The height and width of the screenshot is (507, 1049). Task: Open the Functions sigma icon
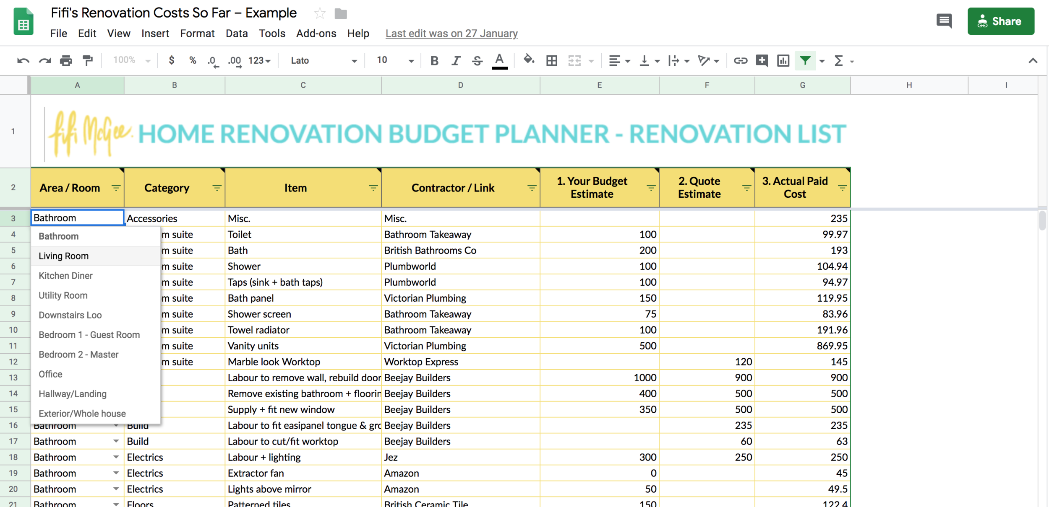[x=838, y=61]
